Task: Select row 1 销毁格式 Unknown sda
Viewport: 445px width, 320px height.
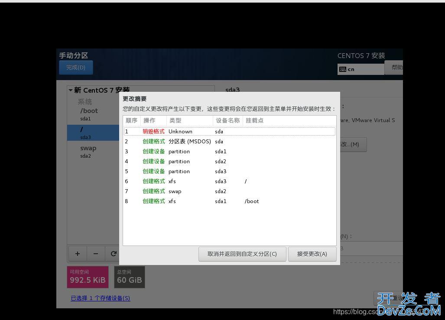Action: pyautogui.click(x=230, y=131)
